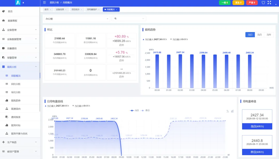The image size is (279, 159).
Task: Click the green 一般 0 alarm button
Action: (224, 3)
